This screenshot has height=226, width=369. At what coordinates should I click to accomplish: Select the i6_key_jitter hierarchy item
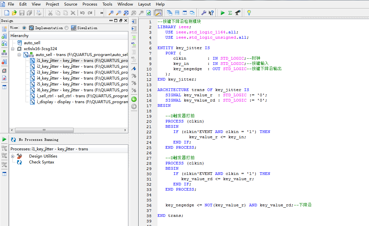click(79, 90)
